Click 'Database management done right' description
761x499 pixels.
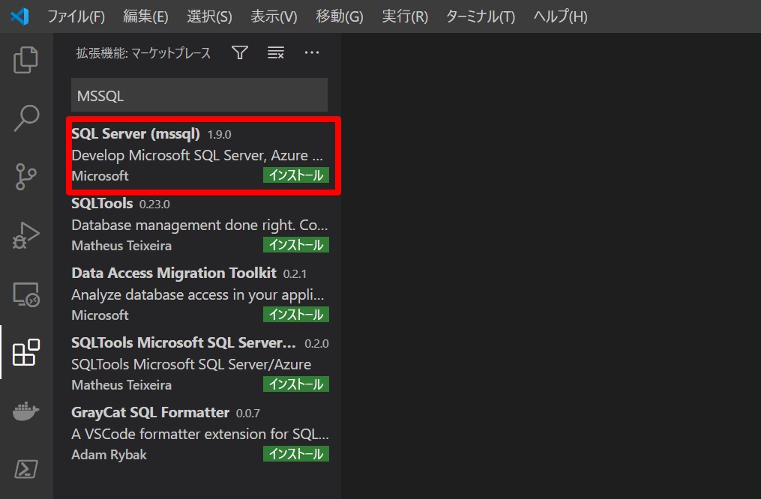pyautogui.click(x=199, y=225)
